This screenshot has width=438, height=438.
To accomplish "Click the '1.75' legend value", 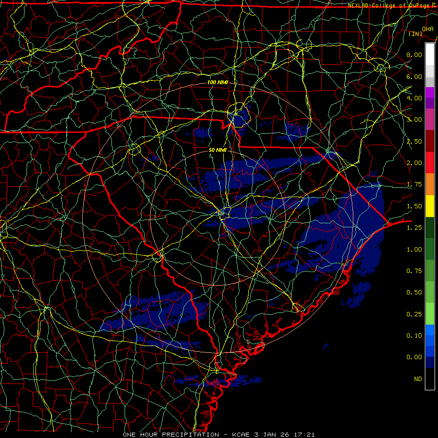I will click(x=414, y=184).
